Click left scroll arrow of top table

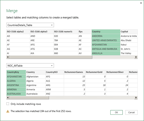tap(8, 57)
